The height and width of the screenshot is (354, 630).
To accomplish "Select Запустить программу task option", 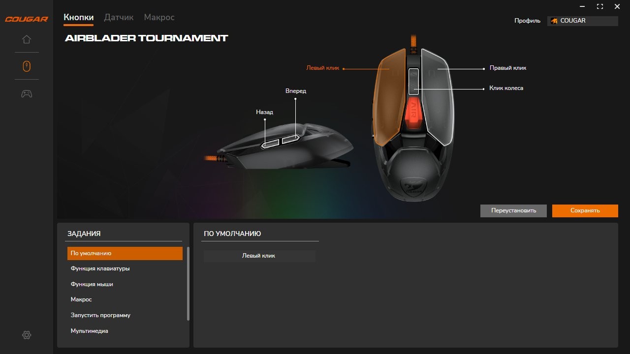I will pyautogui.click(x=100, y=315).
